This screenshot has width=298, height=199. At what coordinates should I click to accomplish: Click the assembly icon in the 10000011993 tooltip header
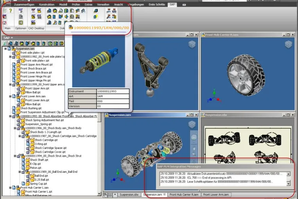pos(71,27)
